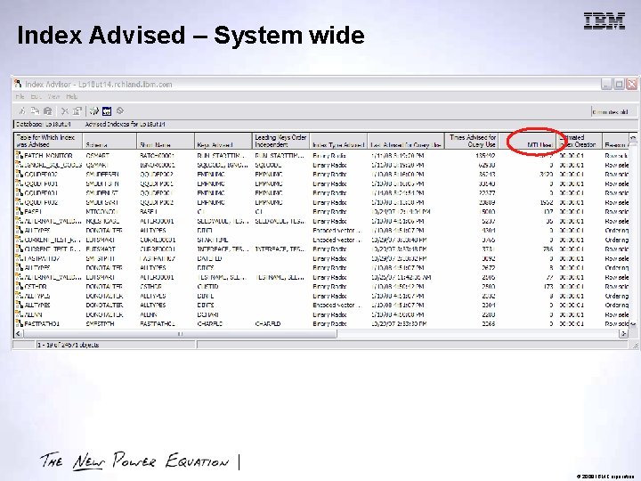
Task: Click the table icon beside BATCH_MONITOR
Action: (x=20, y=155)
